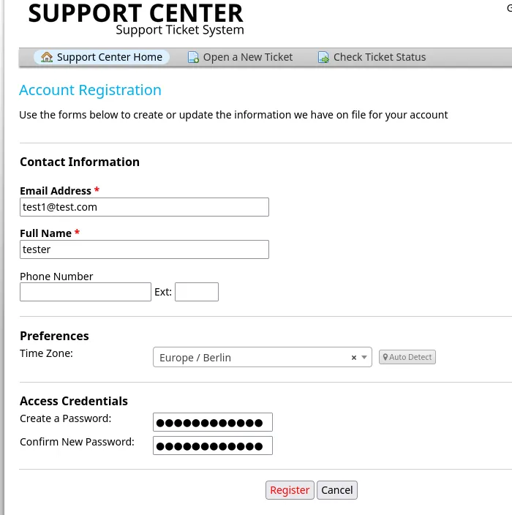The height and width of the screenshot is (515, 512).
Task: Clear the selected Europe / Berlin time zone
Action: (x=354, y=358)
